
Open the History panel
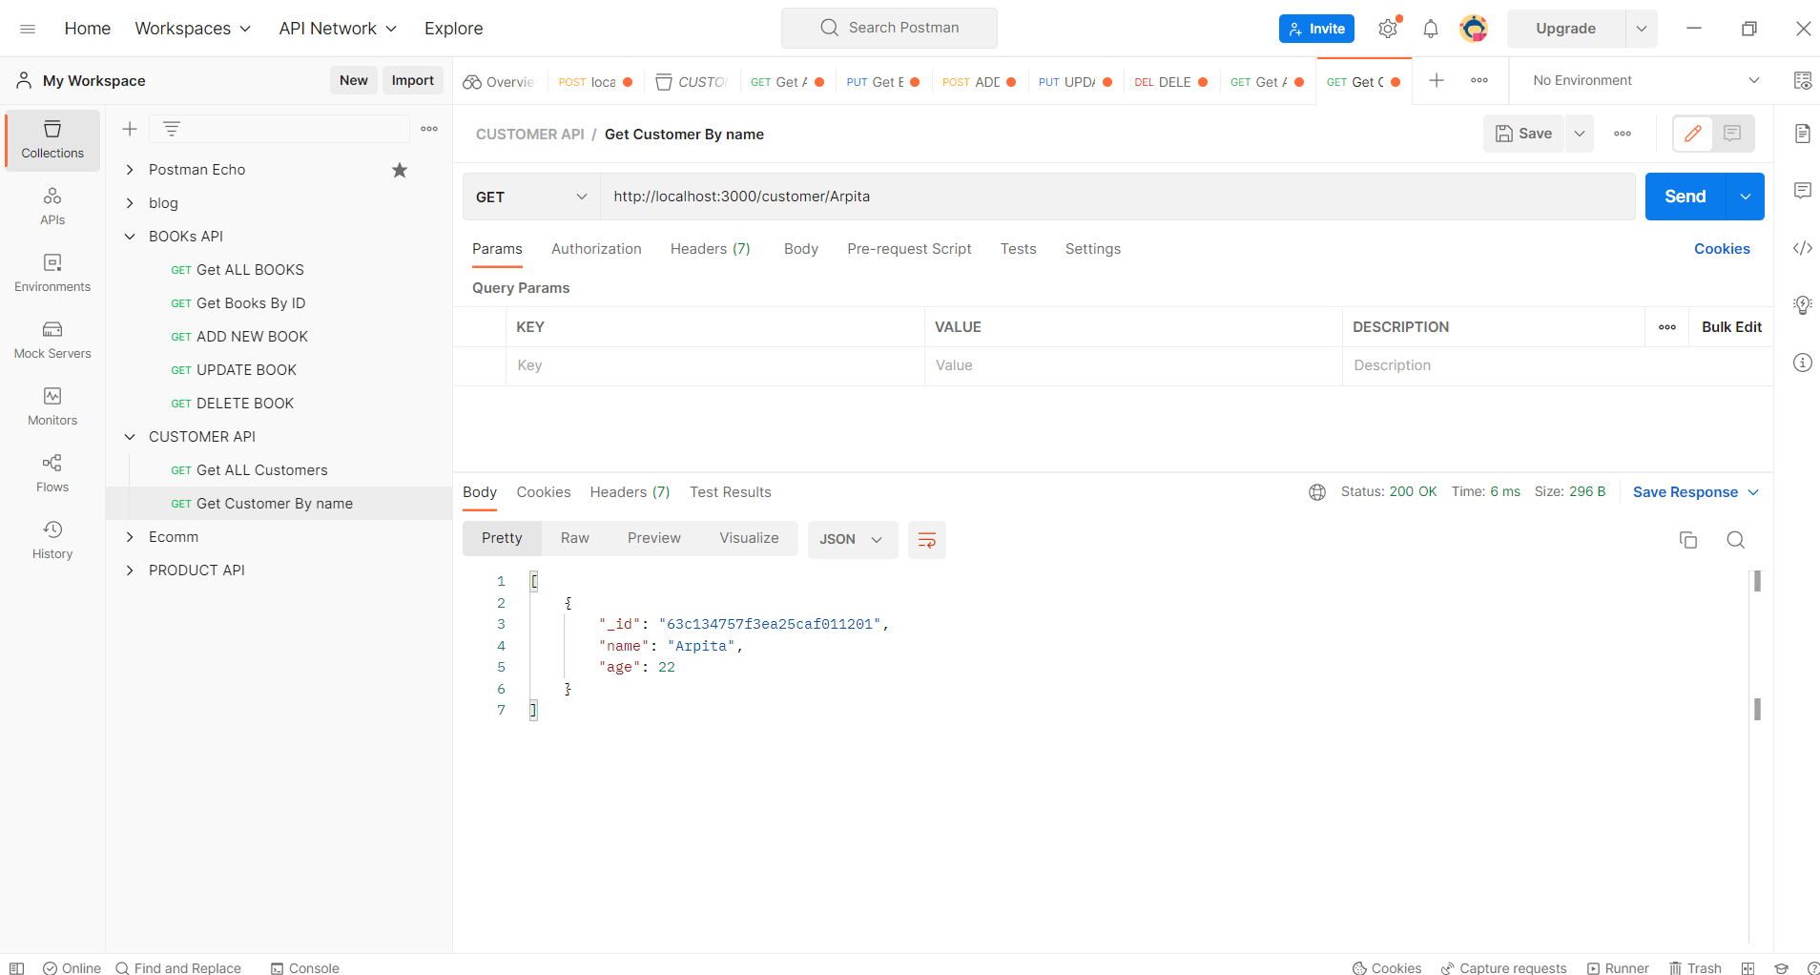click(52, 540)
